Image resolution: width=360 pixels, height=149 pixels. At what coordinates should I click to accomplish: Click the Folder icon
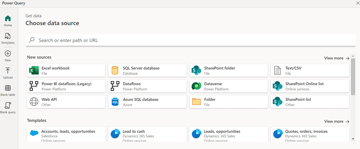pyautogui.click(x=196, y=102)
